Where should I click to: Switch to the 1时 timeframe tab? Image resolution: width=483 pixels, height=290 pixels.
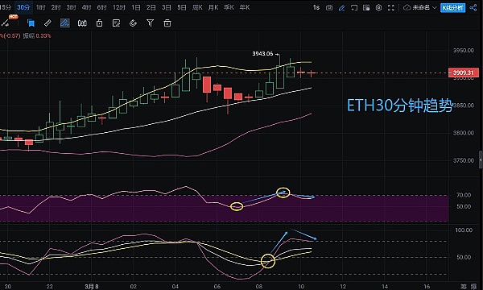coord(41,7)
